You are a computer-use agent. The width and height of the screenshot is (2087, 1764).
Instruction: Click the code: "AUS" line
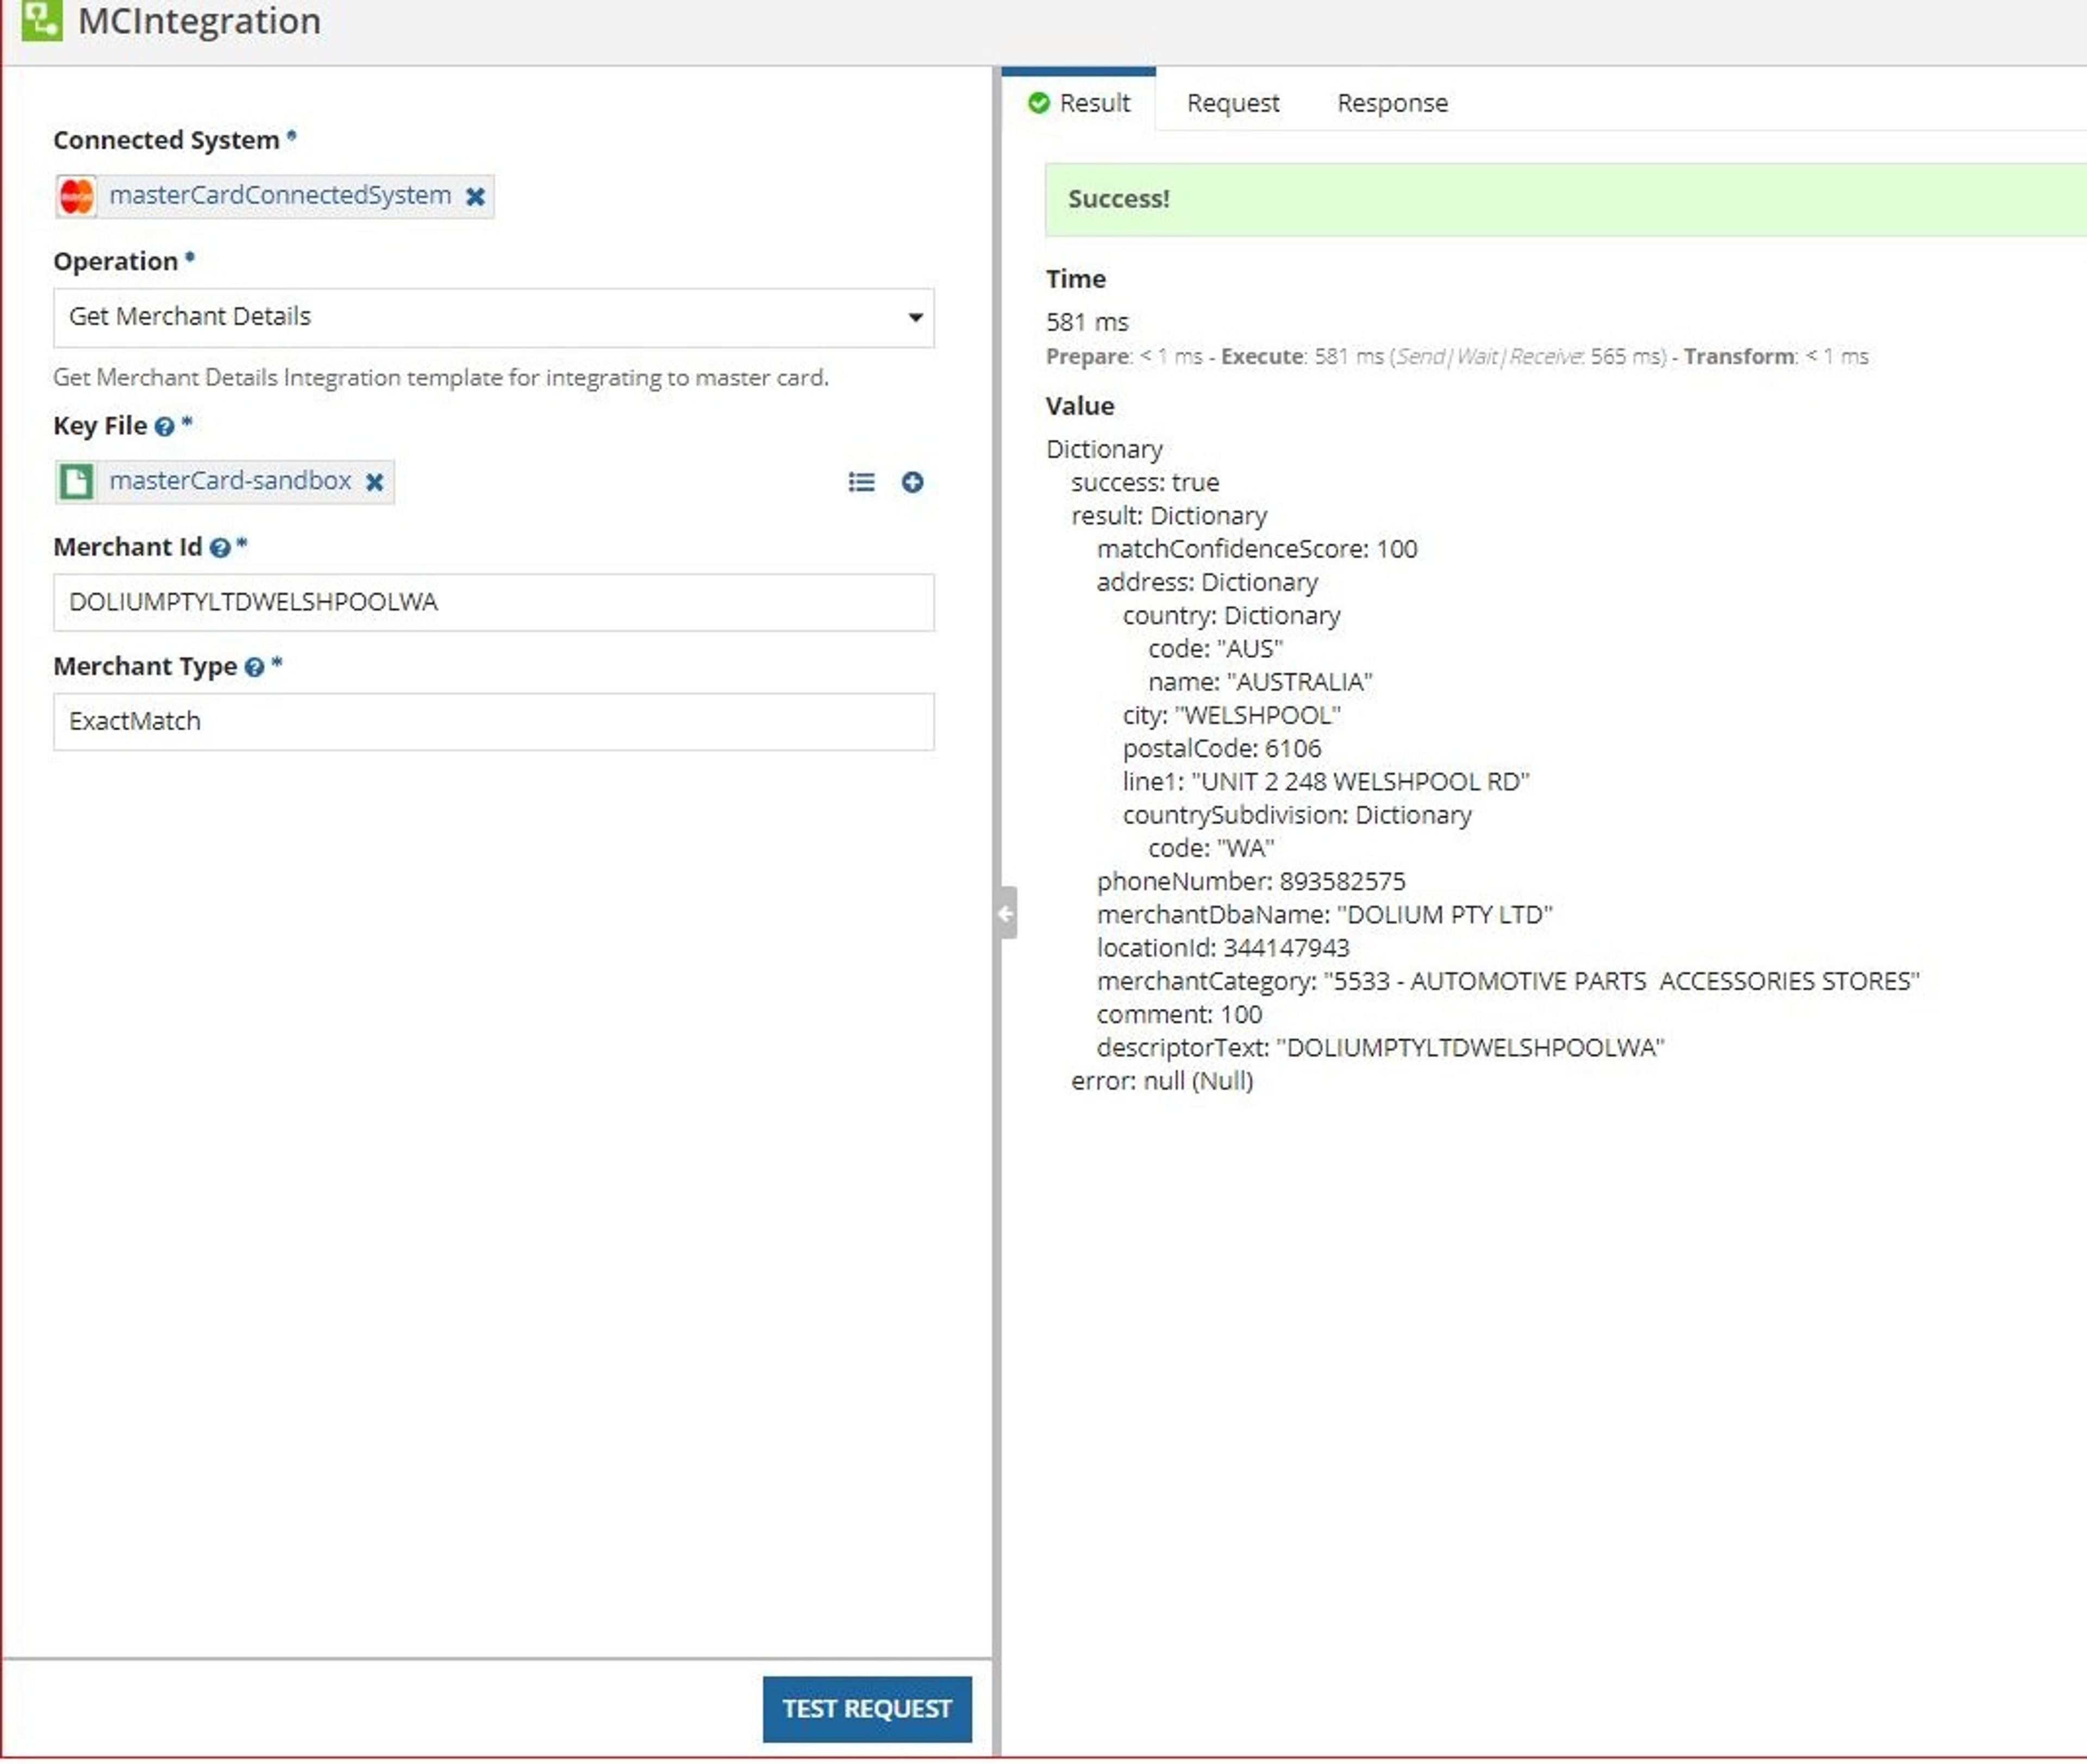click(1215, 649)
